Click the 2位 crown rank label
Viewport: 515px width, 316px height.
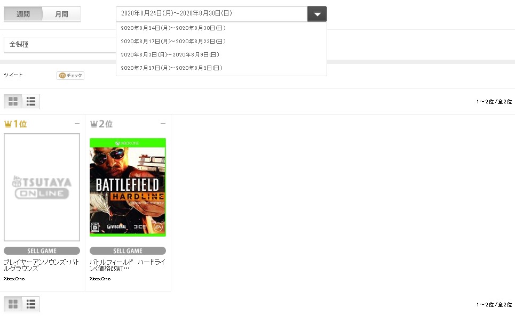(x=101, y=124)
